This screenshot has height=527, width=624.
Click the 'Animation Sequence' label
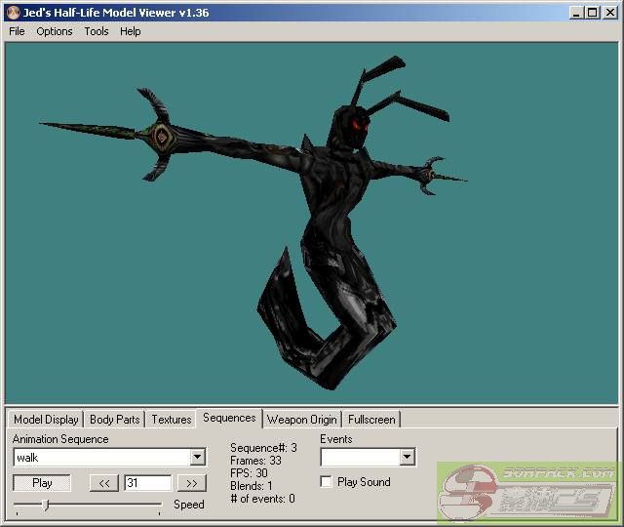coord(60,439)
